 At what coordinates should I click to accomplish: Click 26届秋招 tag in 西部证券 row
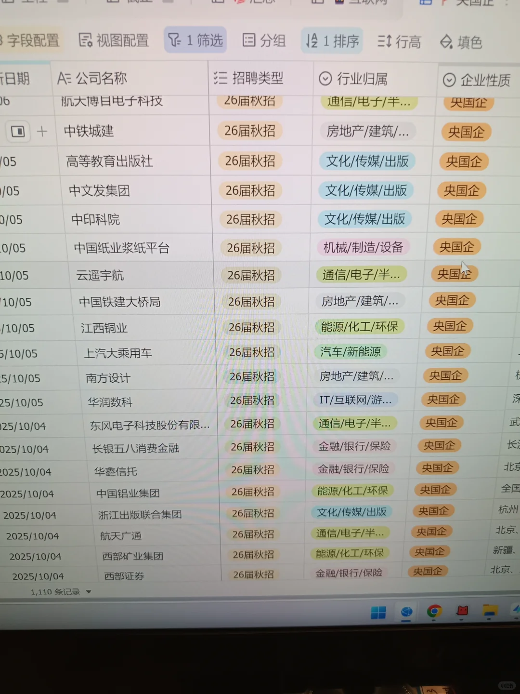(x=254, y=574)
